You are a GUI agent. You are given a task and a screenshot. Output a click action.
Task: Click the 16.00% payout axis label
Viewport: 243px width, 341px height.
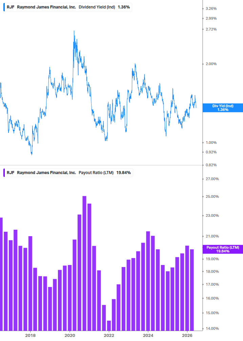(212, 298)
